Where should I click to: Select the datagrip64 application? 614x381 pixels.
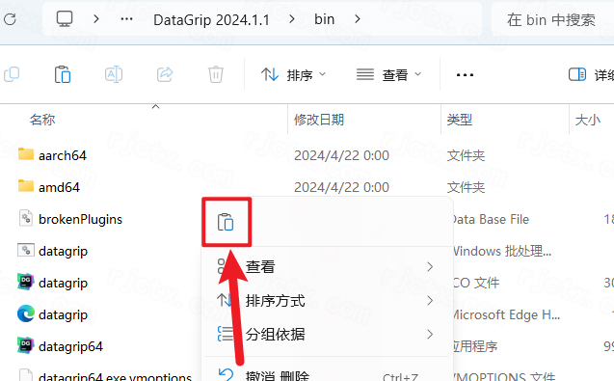coord(70,346)
